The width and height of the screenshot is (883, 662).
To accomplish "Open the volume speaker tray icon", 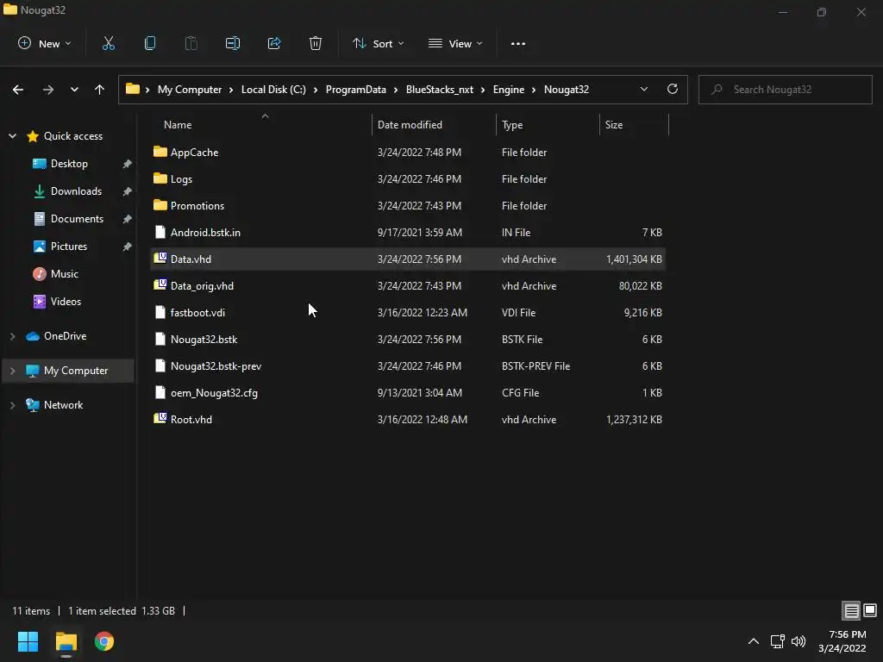I will [798, 641].
